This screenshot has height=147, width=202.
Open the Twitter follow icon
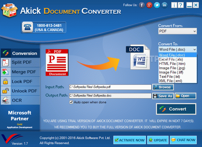click(157, 5)
